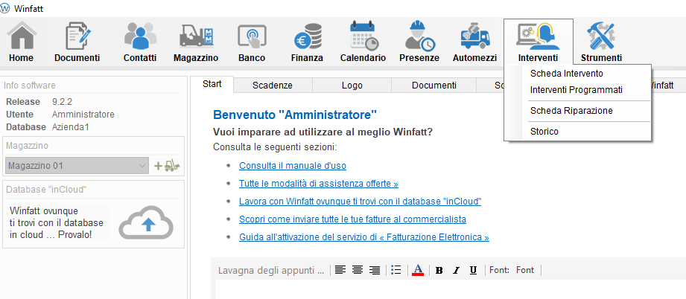This screenshot has width=686, height=299.
Task: Click the Lavagna degli appunti notes area
Action: [x=451, y=289]
